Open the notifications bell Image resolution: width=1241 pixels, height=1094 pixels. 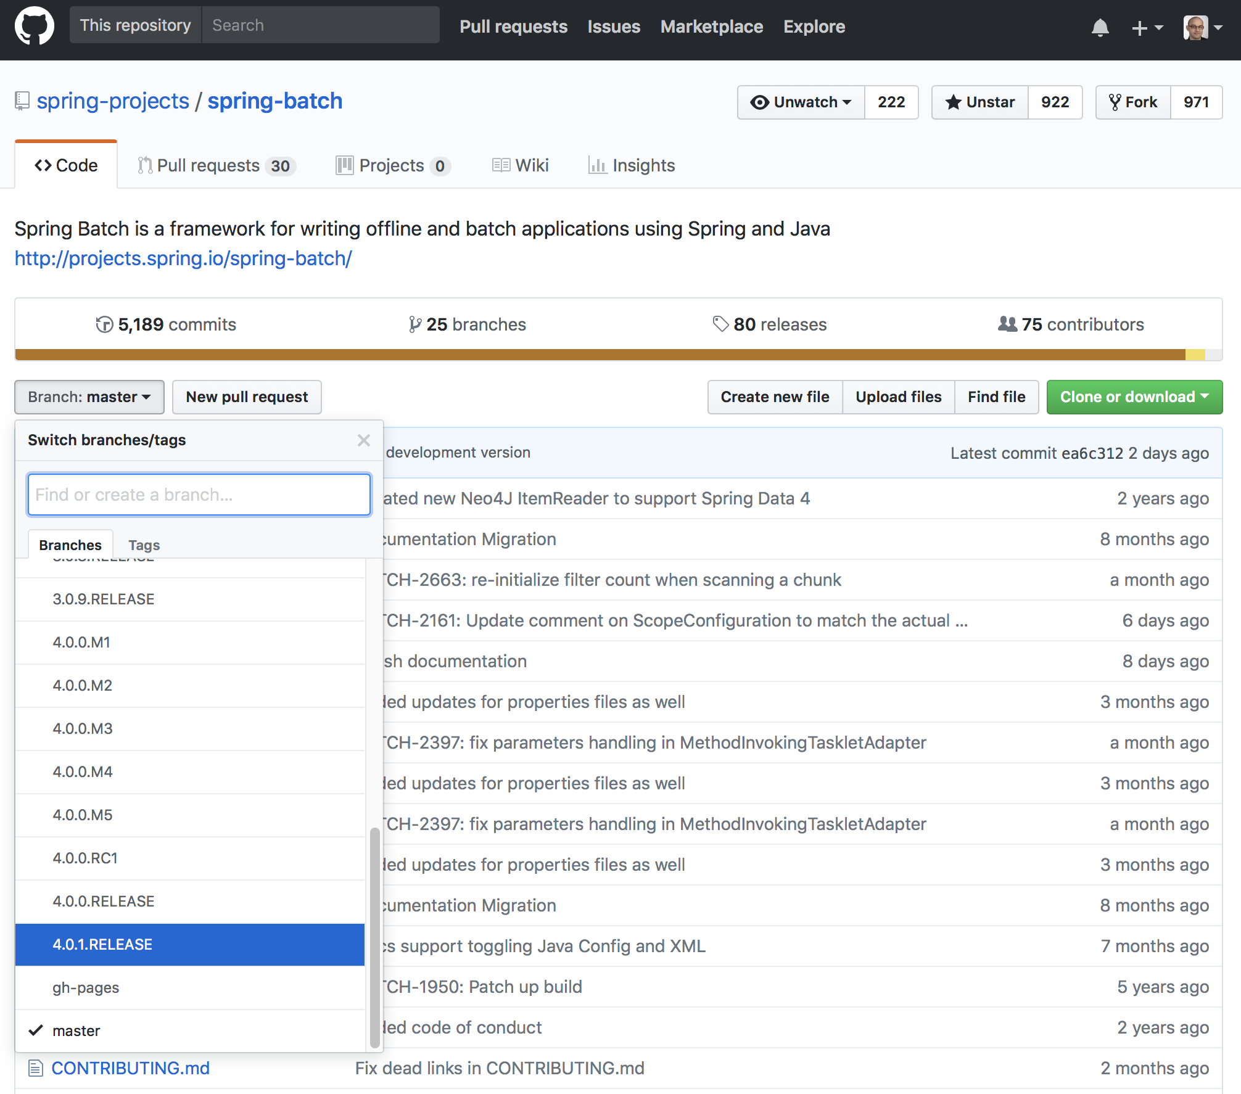coord(1100,28)
